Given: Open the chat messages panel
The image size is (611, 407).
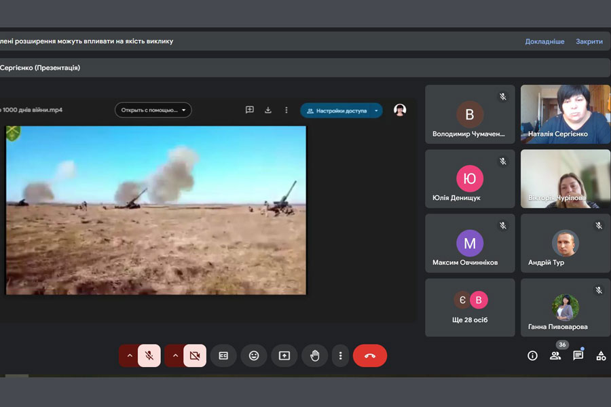Looking at the screenshot, I should click(578, 355).
